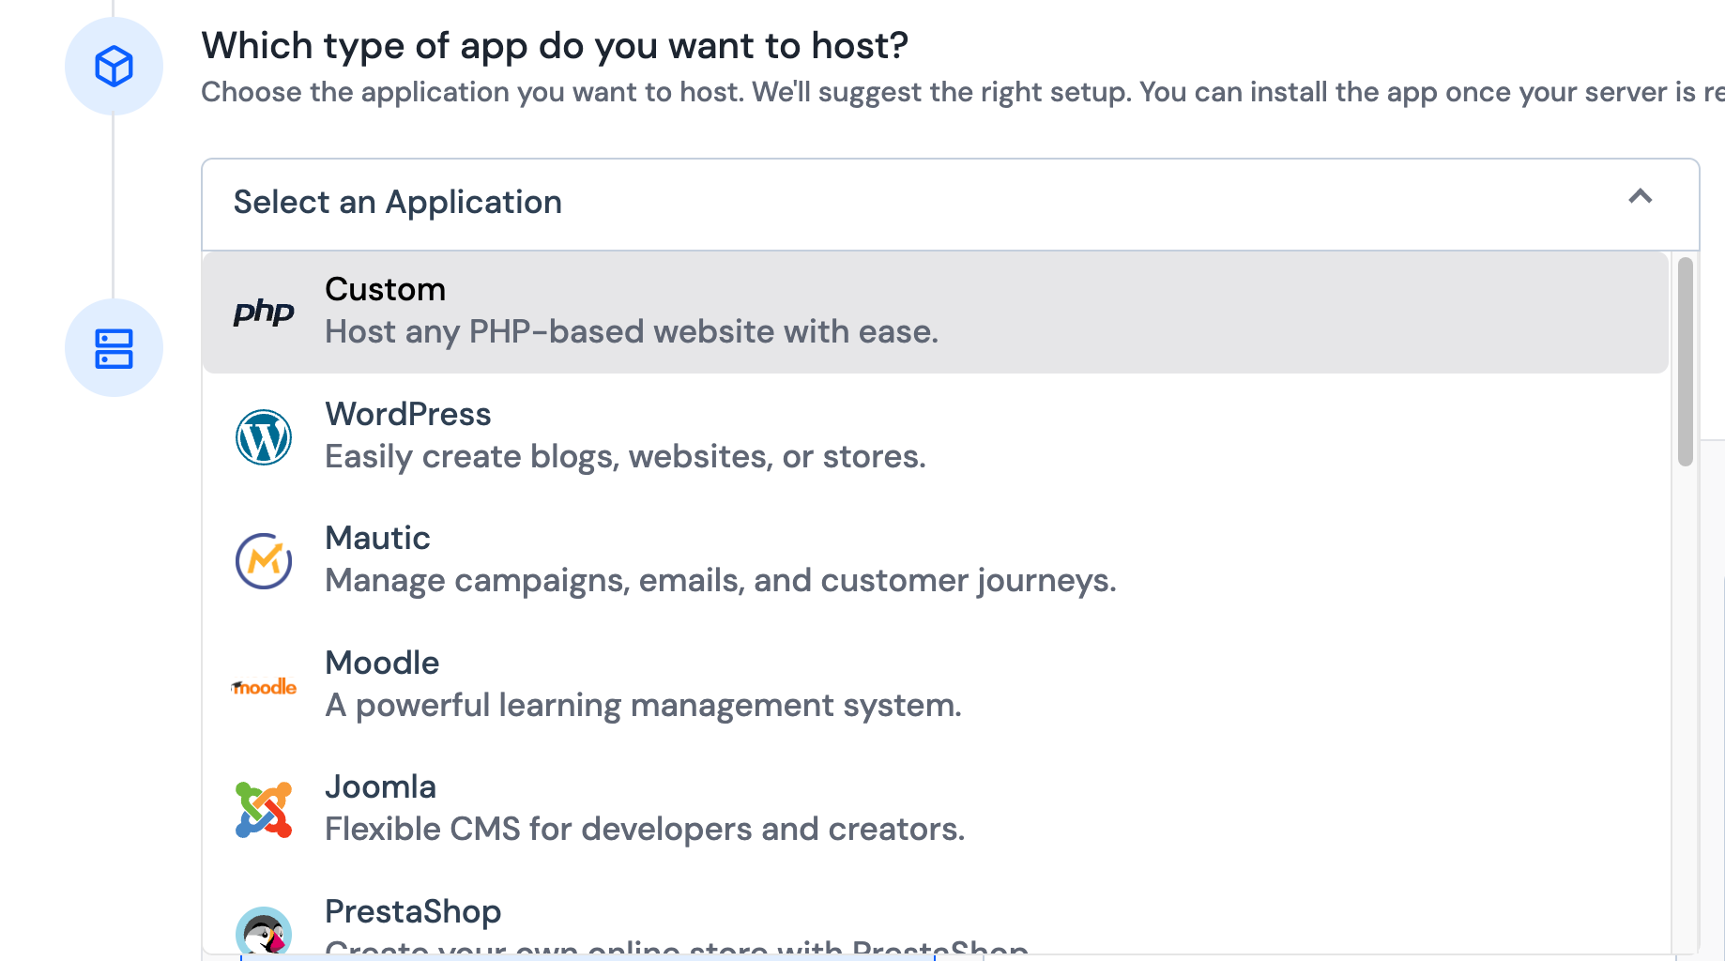Click the 'Host any PHP-based website' description
This screenshot has width=1725, height=961.
click(631, 332)
